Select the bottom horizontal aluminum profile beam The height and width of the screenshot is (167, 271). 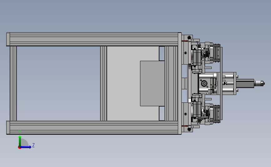pos(94,128)
